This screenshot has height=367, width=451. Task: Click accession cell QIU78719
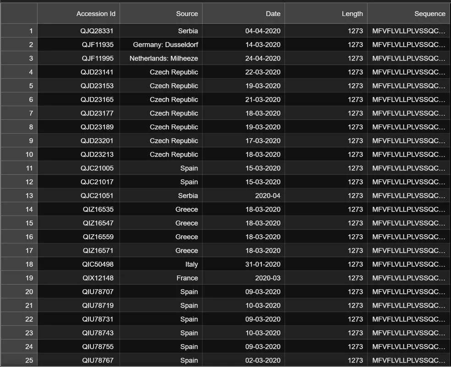[78, 305]
